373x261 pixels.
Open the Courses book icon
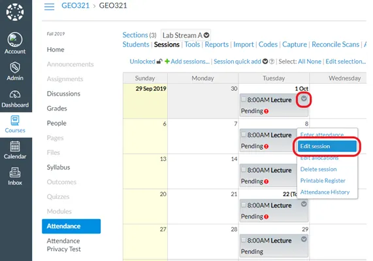15,120
